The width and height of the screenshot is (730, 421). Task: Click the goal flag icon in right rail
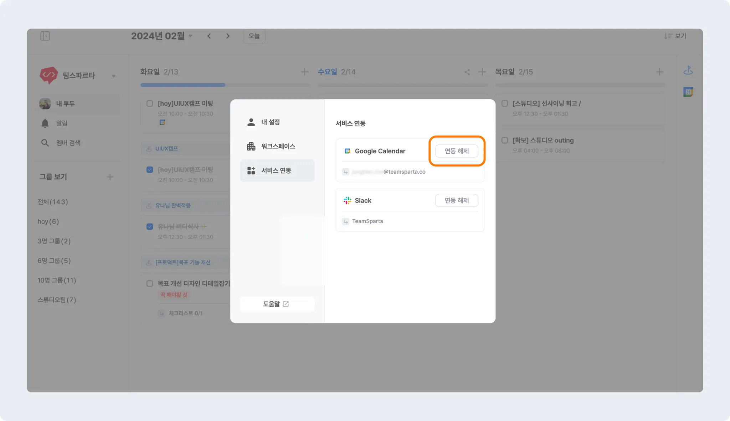tap(688, 70)
